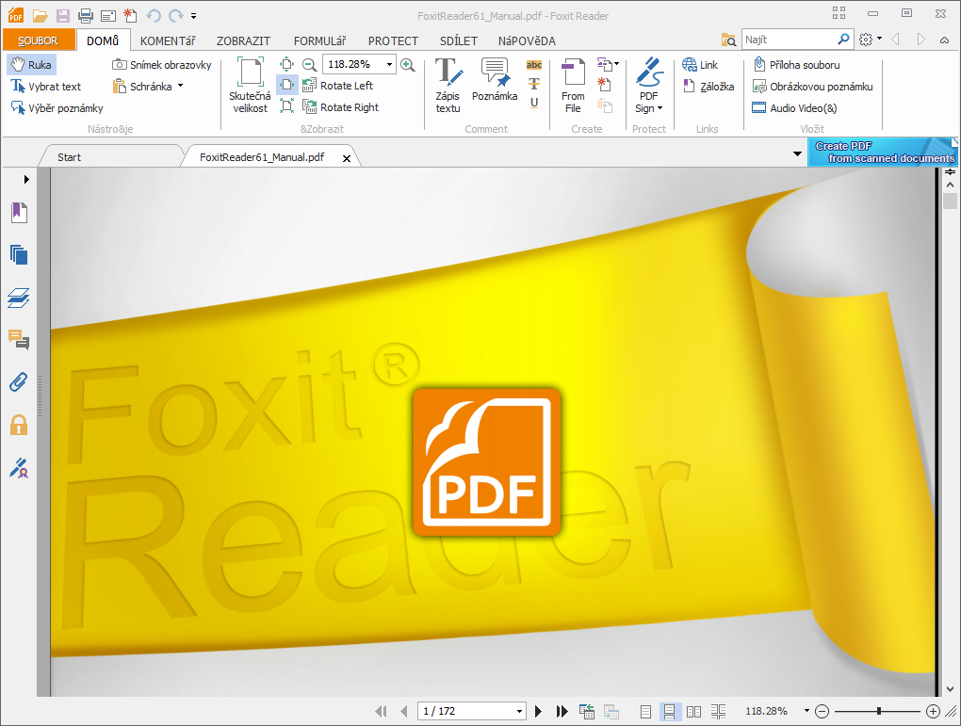Select the Zápis textu typewriter tool
This screenshot has width=961, height=726.
pos(448,86)
